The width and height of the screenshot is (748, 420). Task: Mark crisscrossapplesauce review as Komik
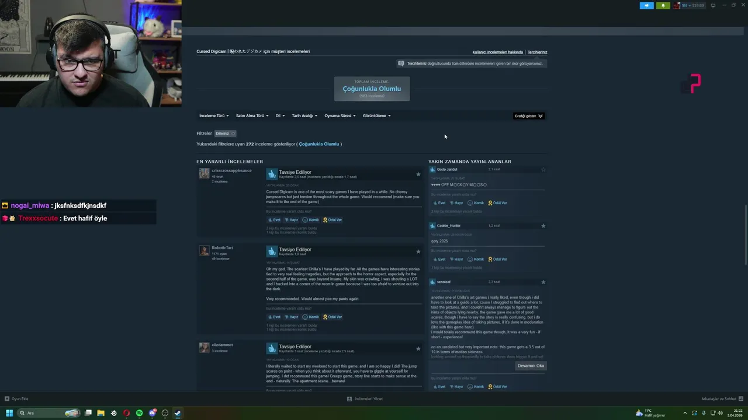[x=310, y=220]
